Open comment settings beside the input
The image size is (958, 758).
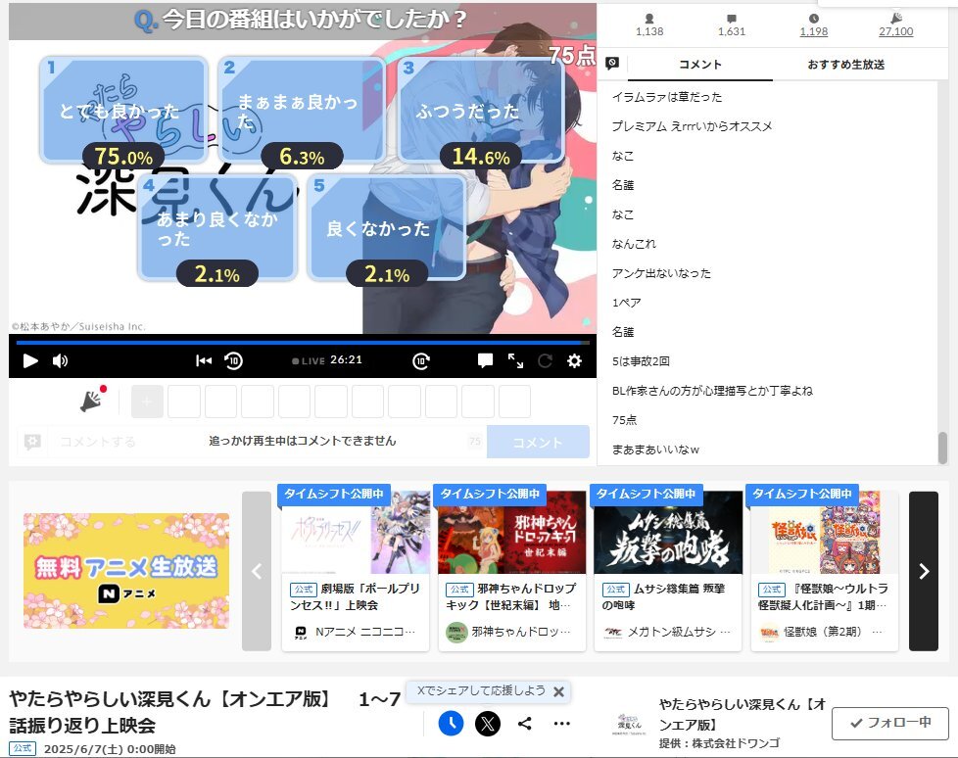pyautogui.click(x=32, y=441)
